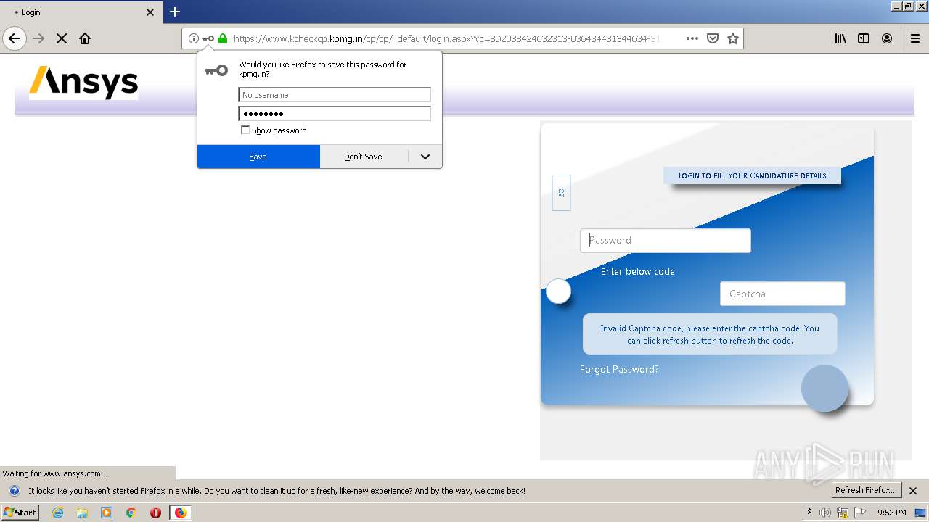The height and width of the screenshot is (522, 929).
Task: Open the volume speaker tray icon
Action: point(825,513)
